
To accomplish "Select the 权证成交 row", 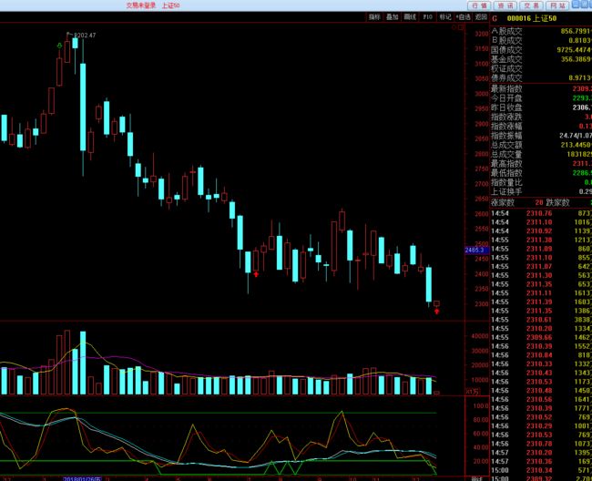I will tap(541, 68).
